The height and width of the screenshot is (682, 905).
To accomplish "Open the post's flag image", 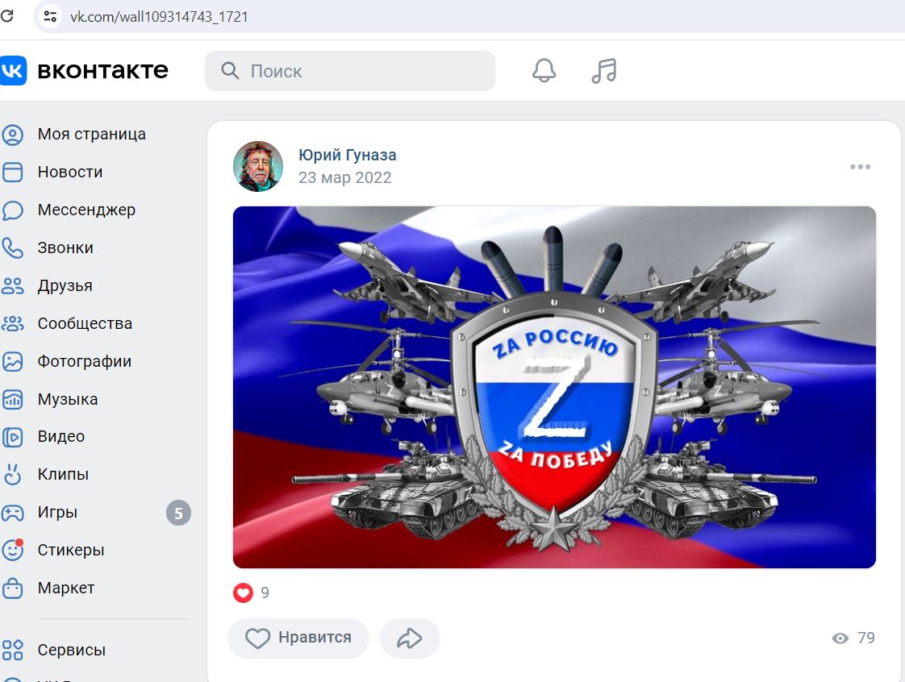I will (x=554, y=387).
